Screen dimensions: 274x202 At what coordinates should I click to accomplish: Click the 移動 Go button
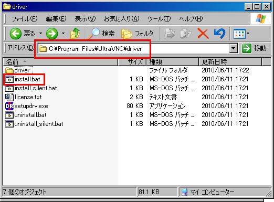pos(254,48)
